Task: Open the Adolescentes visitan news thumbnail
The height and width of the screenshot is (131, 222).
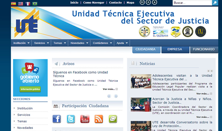Action: click(141, 81)
